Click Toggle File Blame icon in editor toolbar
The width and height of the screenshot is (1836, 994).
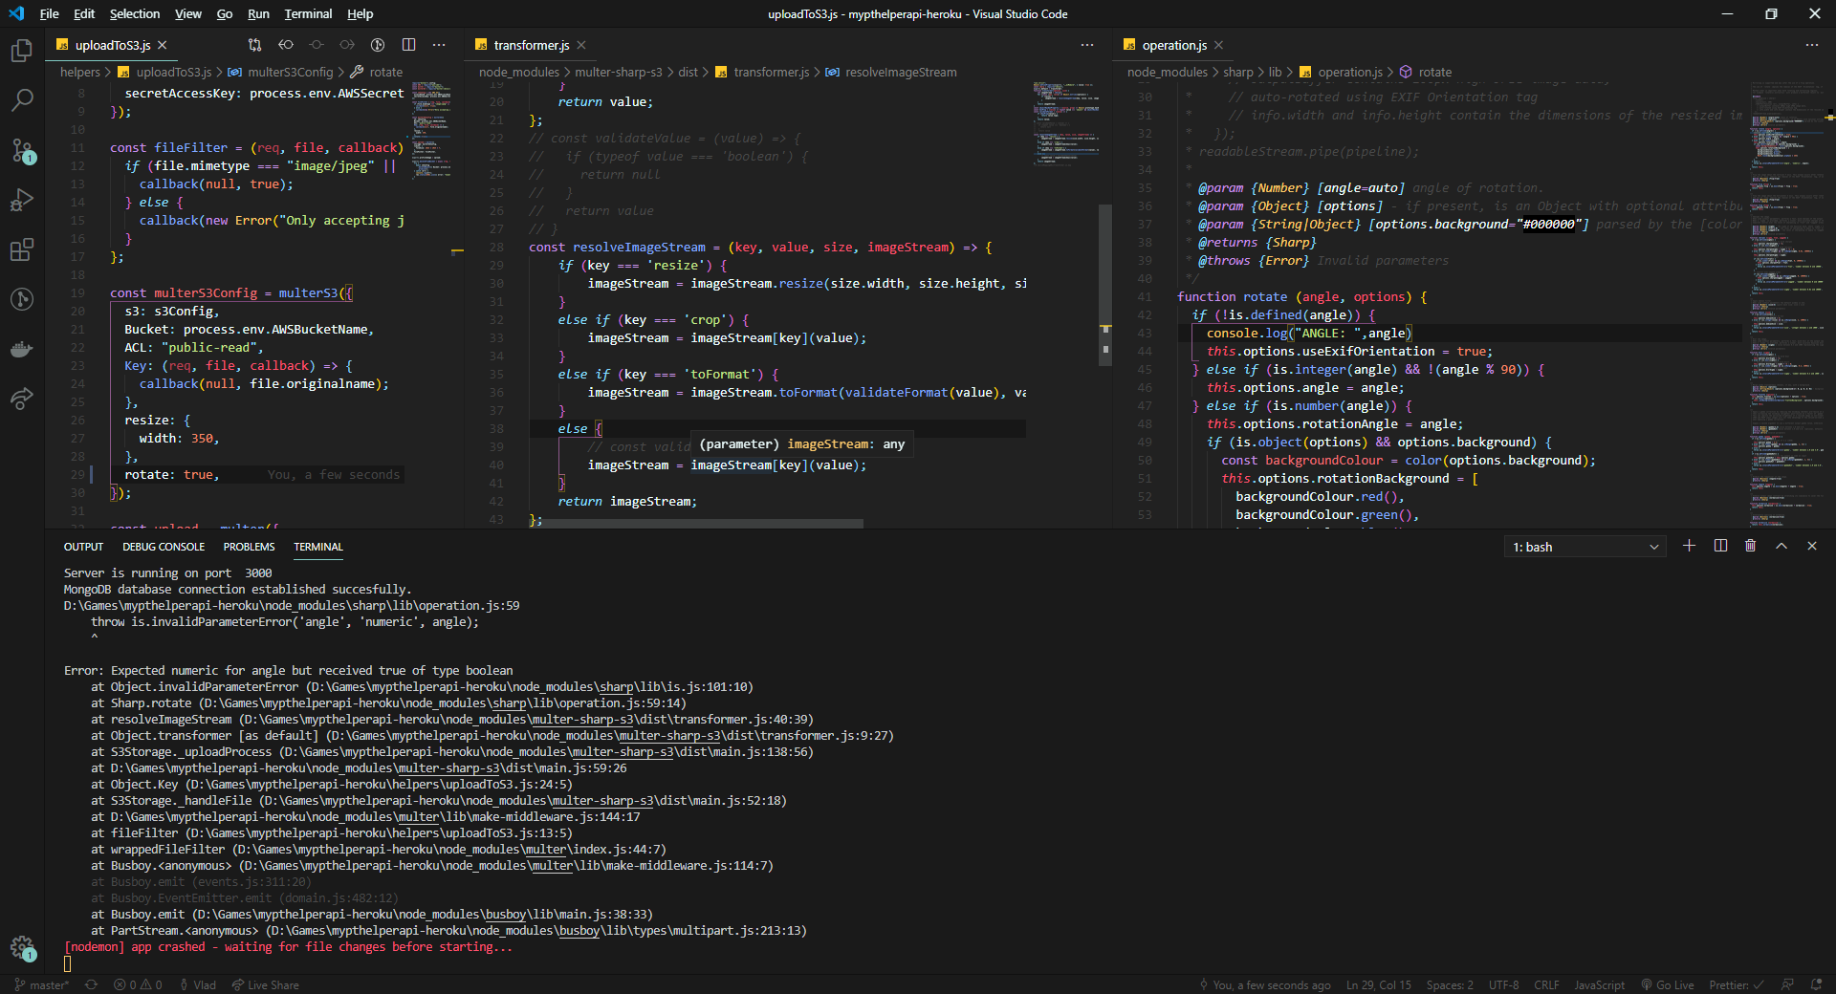378,45
